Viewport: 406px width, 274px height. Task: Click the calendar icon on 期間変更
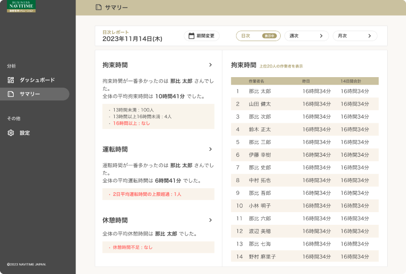191,36
